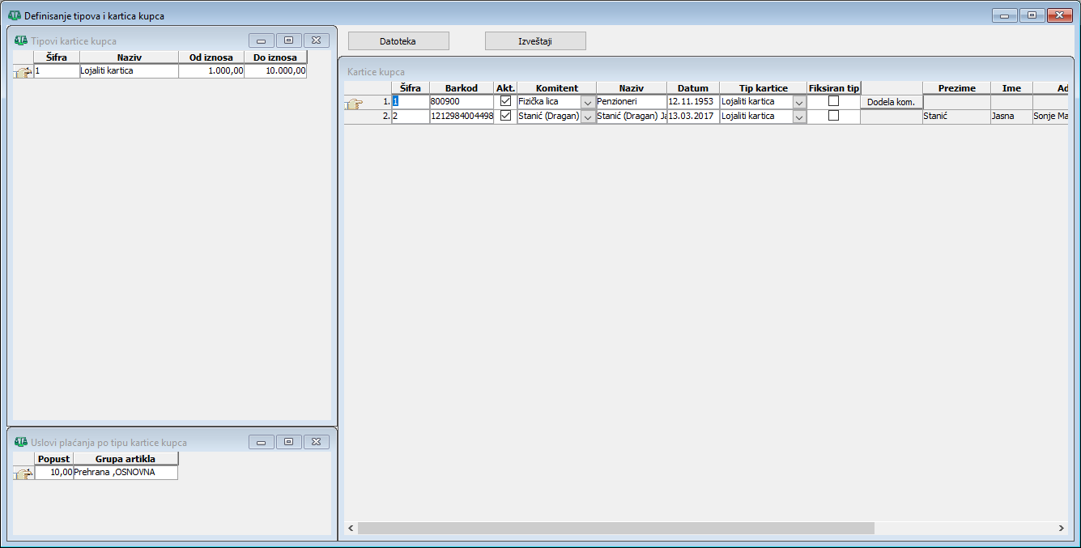Toggle Akt. checkbox for Stanić row
Viewport: 1081px width, 548px height.
pos(506,116)
